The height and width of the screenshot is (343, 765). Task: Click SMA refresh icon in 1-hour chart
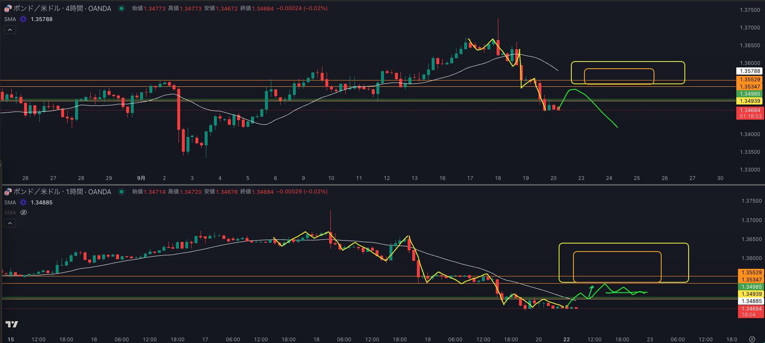[23, 203]
